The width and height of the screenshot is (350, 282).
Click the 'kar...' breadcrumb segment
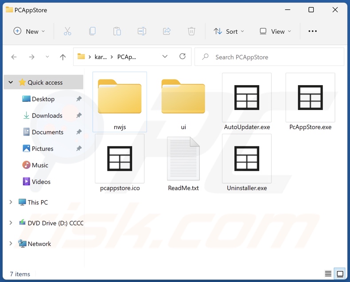tap(101, 57)
